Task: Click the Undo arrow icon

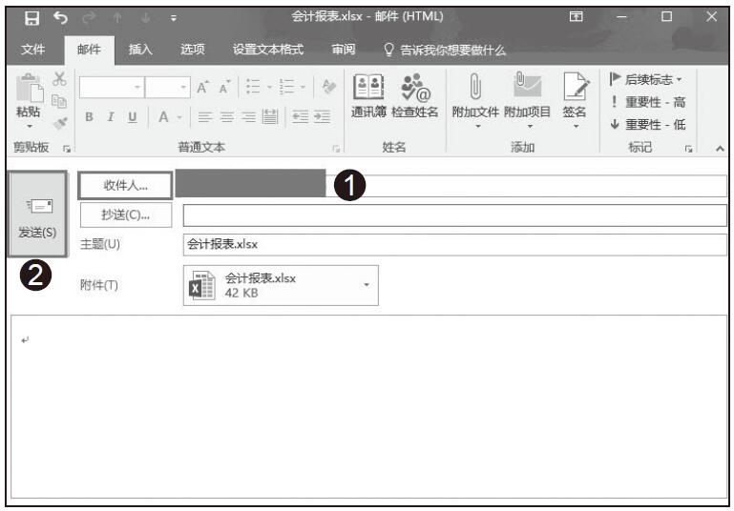Action: pos(59,17)
